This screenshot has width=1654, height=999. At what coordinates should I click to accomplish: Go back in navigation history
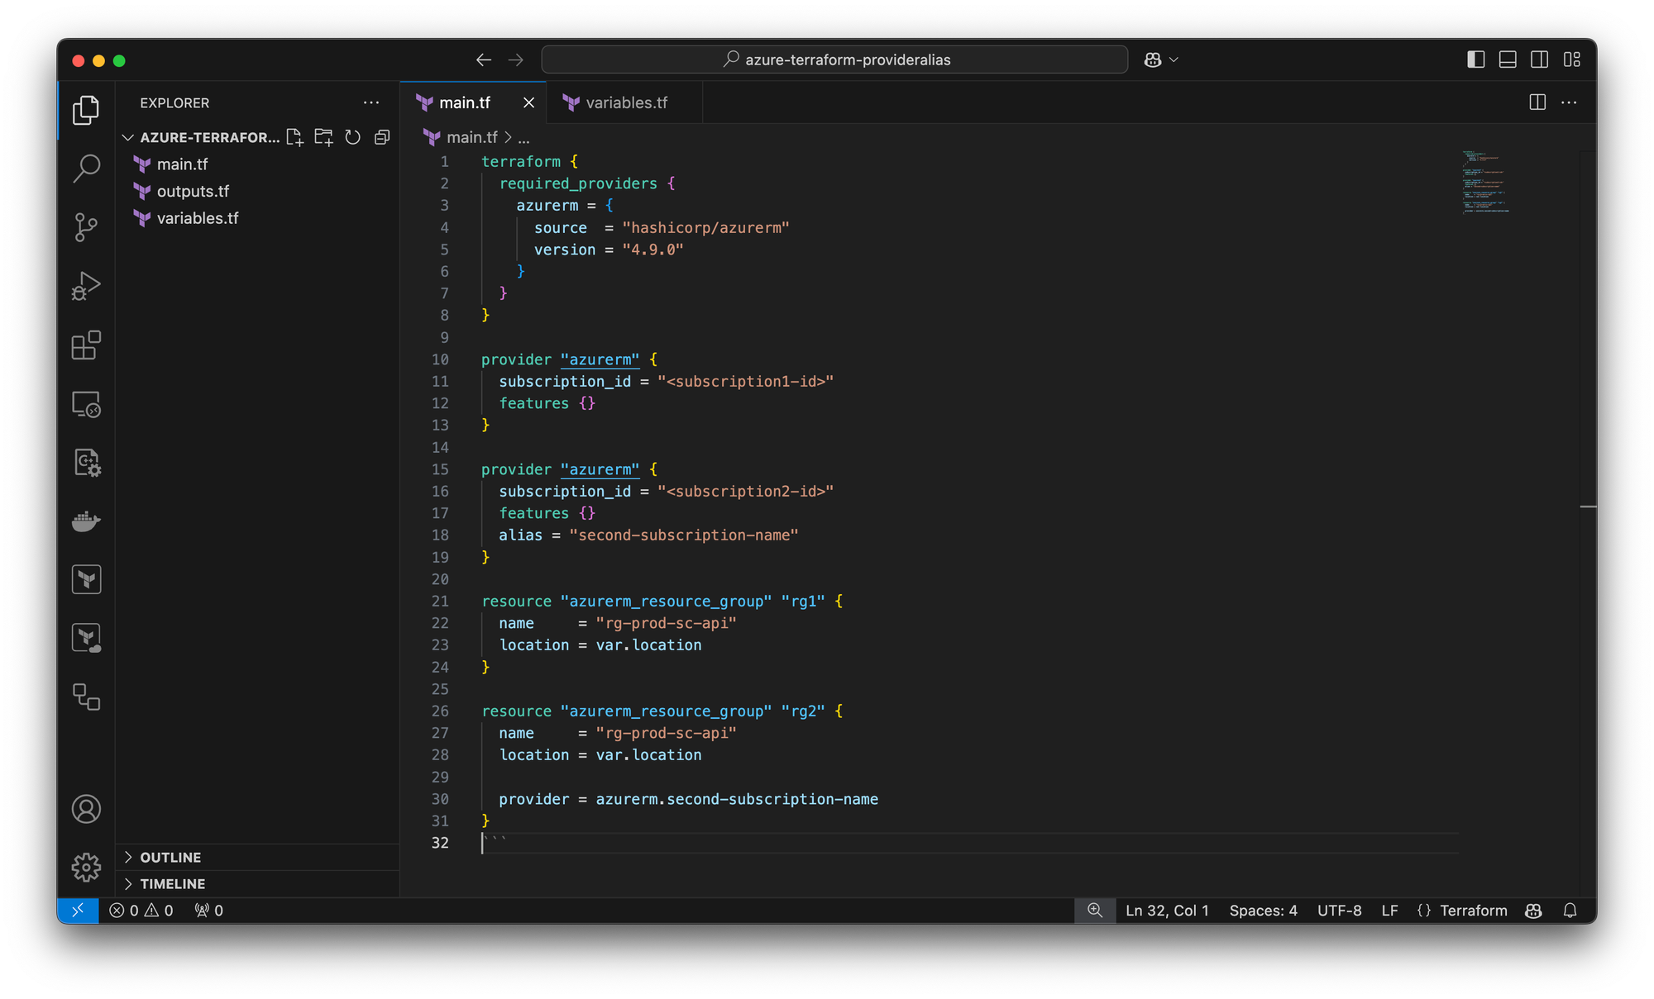(x=484, y=59)
